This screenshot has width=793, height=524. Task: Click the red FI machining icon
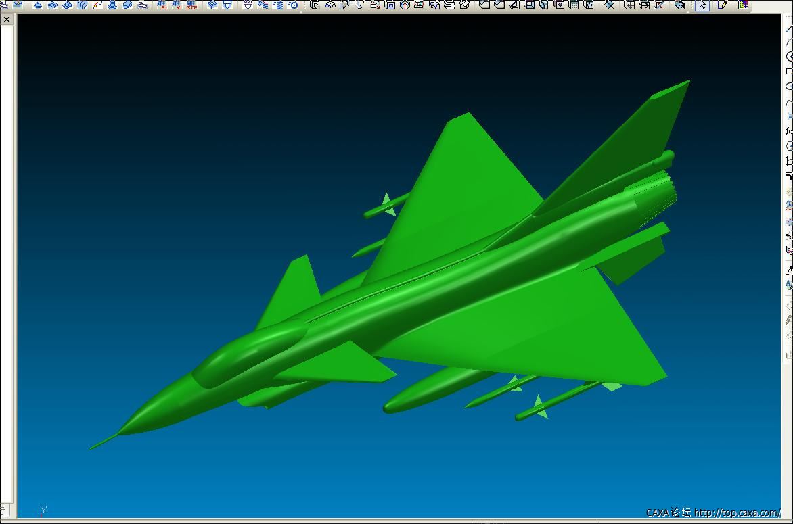[162, 5]
